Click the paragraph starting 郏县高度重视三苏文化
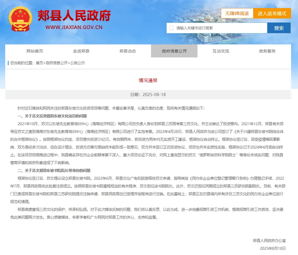The image size is (298, 255). click(x=147, y=213)
